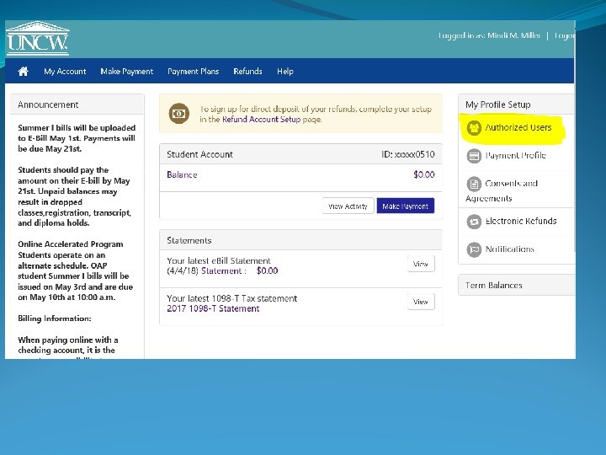Open the Refunds menu

pyautogui.click(x=247, y=71)
